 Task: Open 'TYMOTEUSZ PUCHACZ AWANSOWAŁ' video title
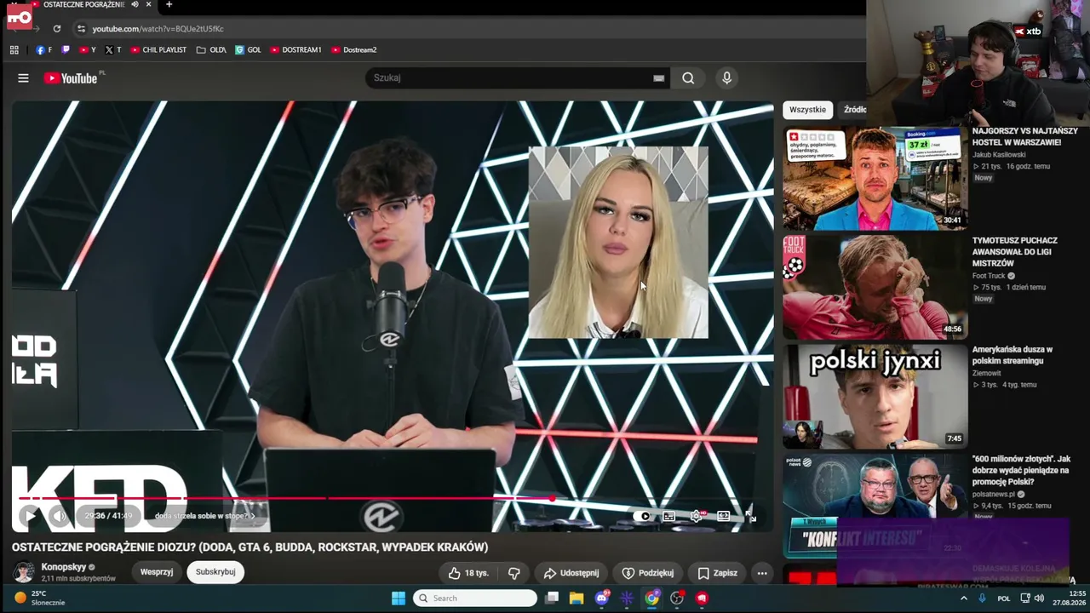coord(1015,252)
